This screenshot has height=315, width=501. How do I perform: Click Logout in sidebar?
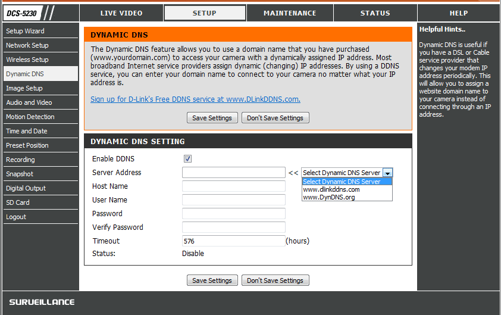click(40, 217)
